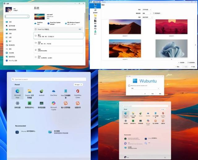The height and width of the screenshot is (160, 198).
Task: Click the power button in small Start menu
Action: [165, 158]
